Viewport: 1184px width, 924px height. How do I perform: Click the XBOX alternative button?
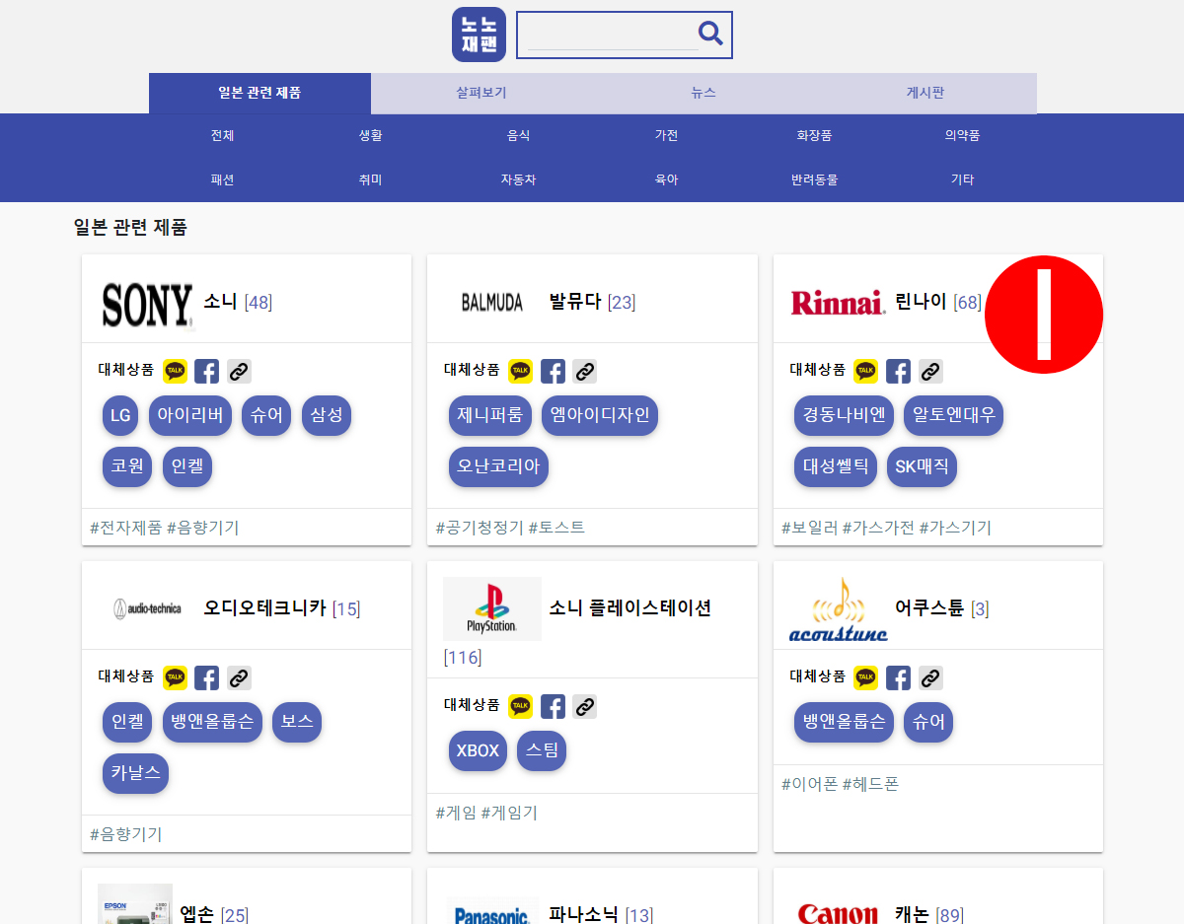(x=478, y=750)
